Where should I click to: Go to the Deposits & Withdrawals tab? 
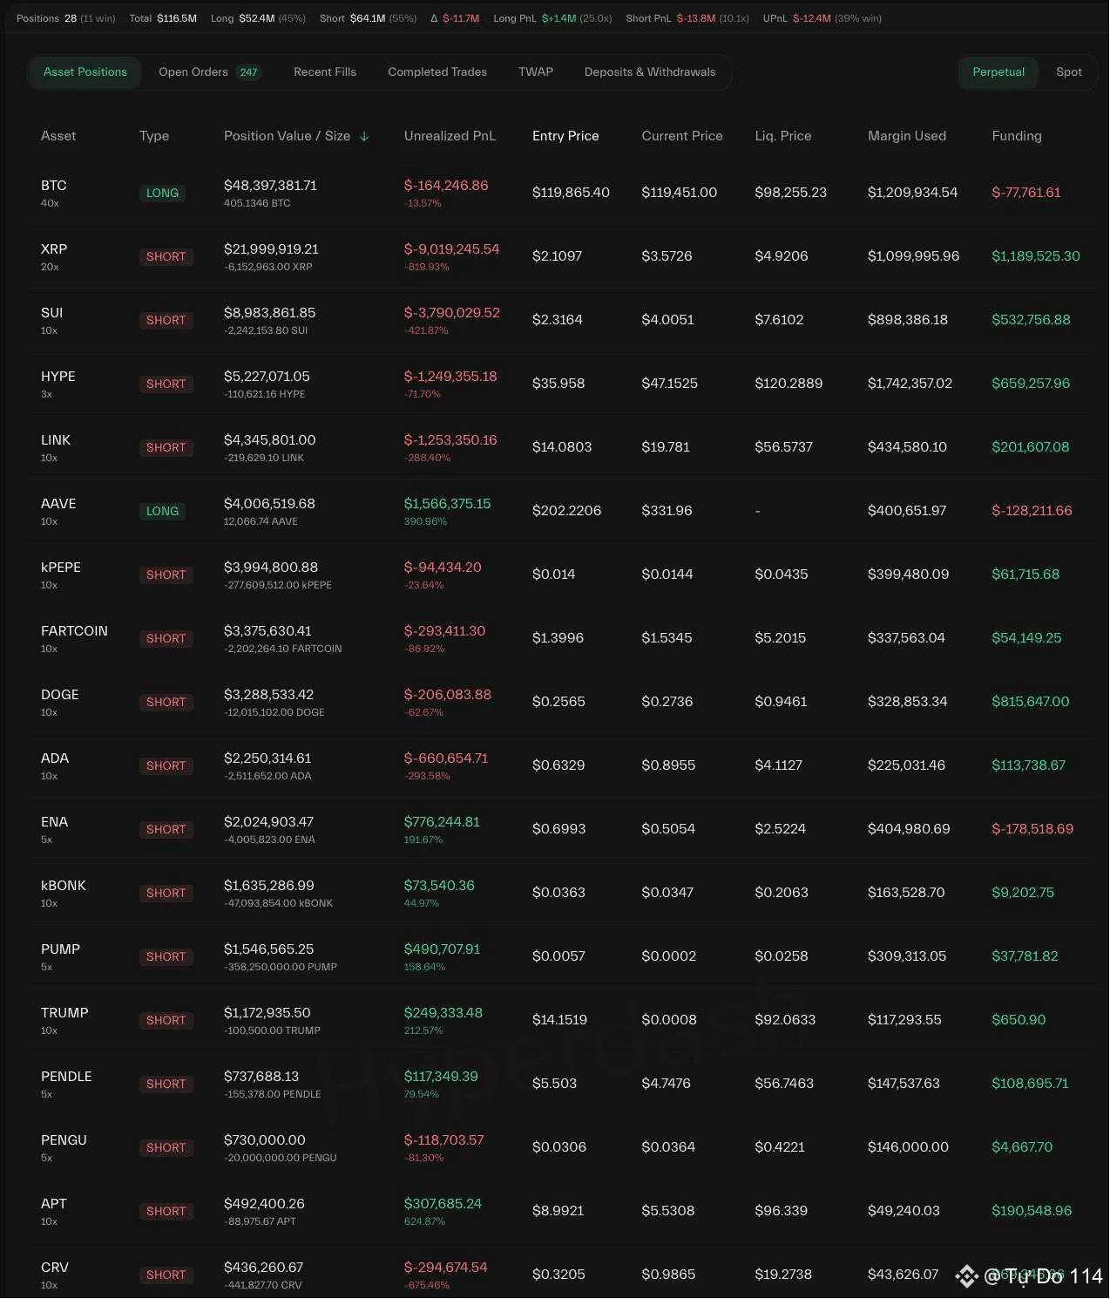tap(650, 72)
